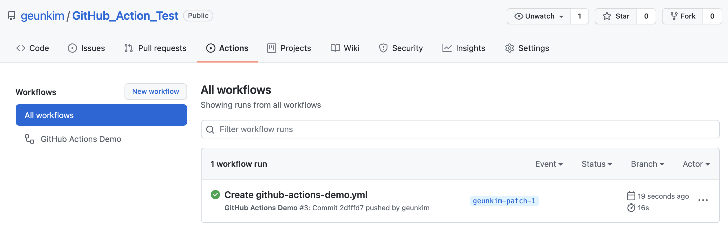The width and height of the screenshot is (728, 227).
Task: Open the watchers count showing 1
Action: (580, 16)
